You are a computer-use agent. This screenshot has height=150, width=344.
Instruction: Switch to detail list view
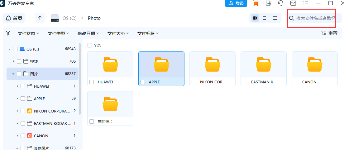click(265, 18)
